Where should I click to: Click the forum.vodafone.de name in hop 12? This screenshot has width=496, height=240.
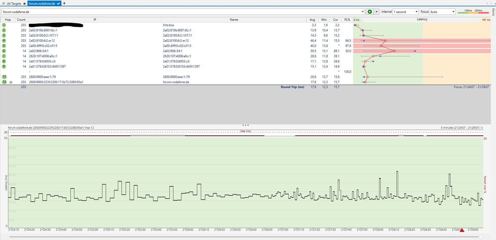pyautogui.click(x=176, y=82)
